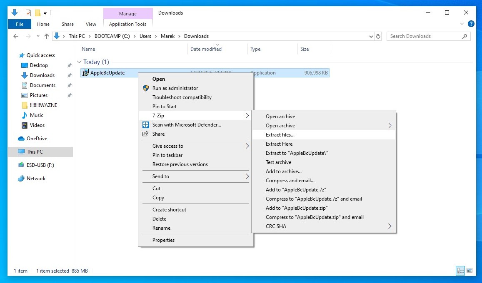482x283 pixels.
Task: Click the Forward navigation arrow
Action: 28,36
